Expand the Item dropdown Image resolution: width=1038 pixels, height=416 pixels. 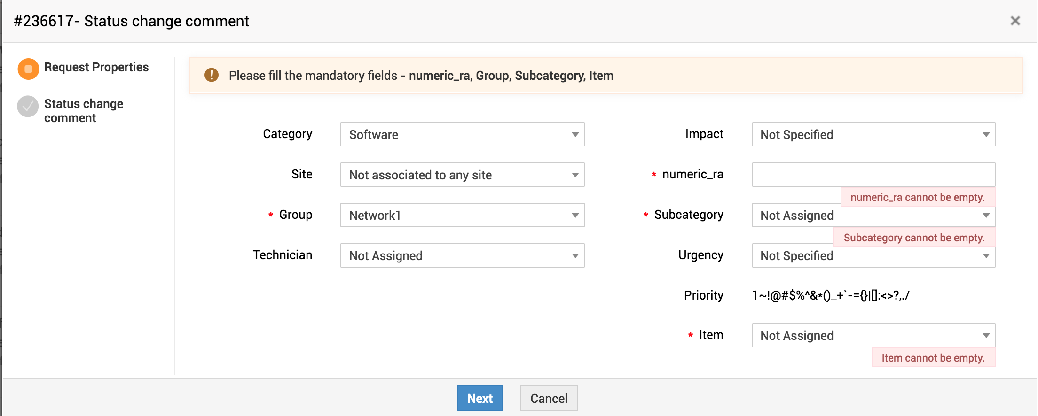873,336
